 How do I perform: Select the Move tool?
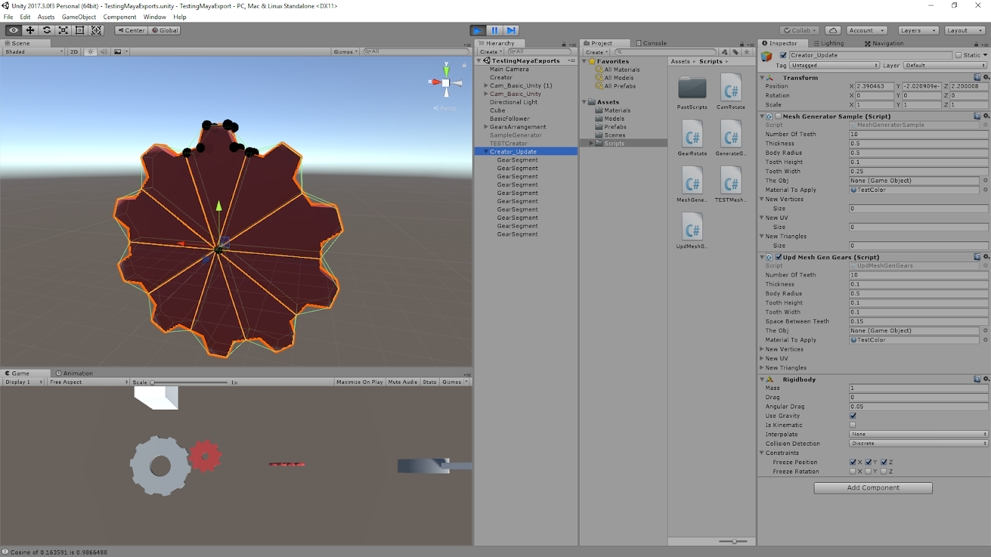[30, 30]
